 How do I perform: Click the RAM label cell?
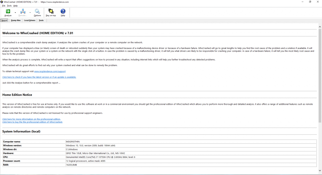click(x=34, y=165)
